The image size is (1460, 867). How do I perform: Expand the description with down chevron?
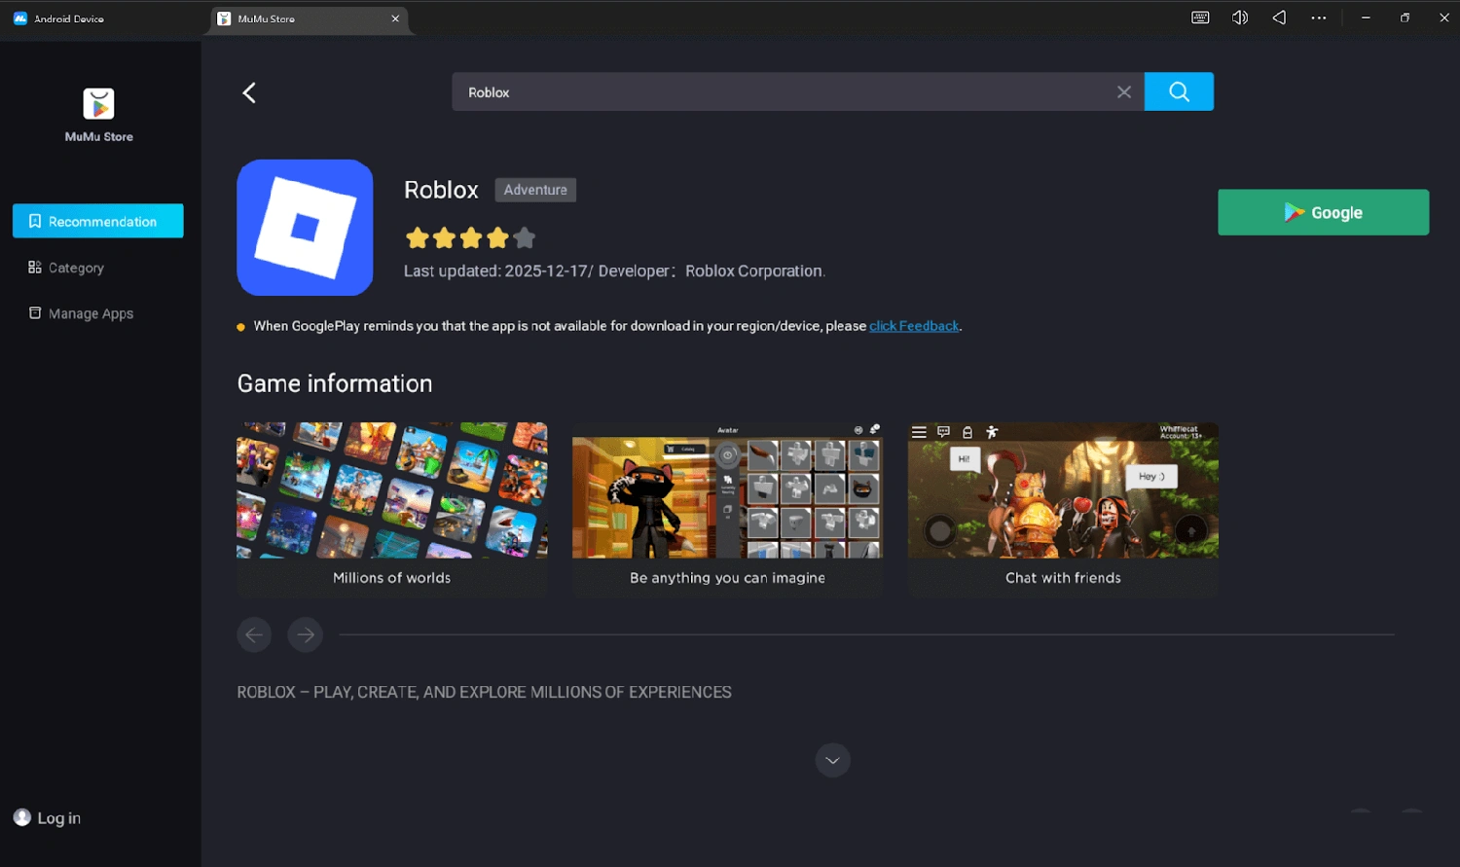click(832, 760)
